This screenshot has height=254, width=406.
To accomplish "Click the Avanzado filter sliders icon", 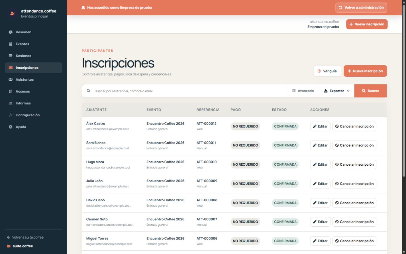I will point(294,91).
